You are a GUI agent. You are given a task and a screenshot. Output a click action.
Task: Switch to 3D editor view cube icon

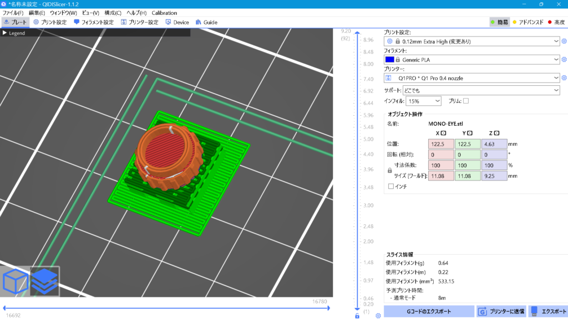15,281
